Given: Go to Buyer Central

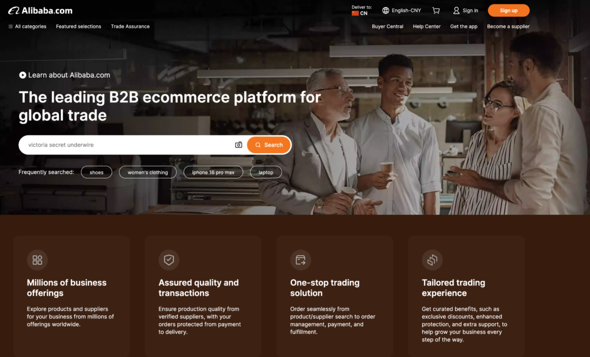Looking at the screenshot, I should point(387,26).
